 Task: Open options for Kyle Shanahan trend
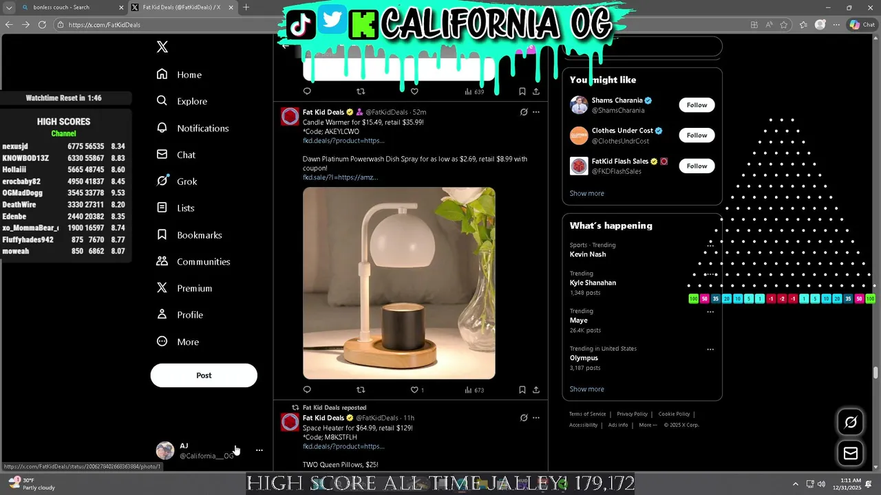[710, 274]
